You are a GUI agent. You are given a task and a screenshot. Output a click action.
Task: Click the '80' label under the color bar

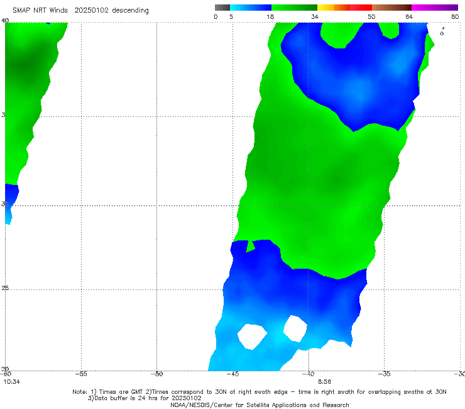point(455,17)
